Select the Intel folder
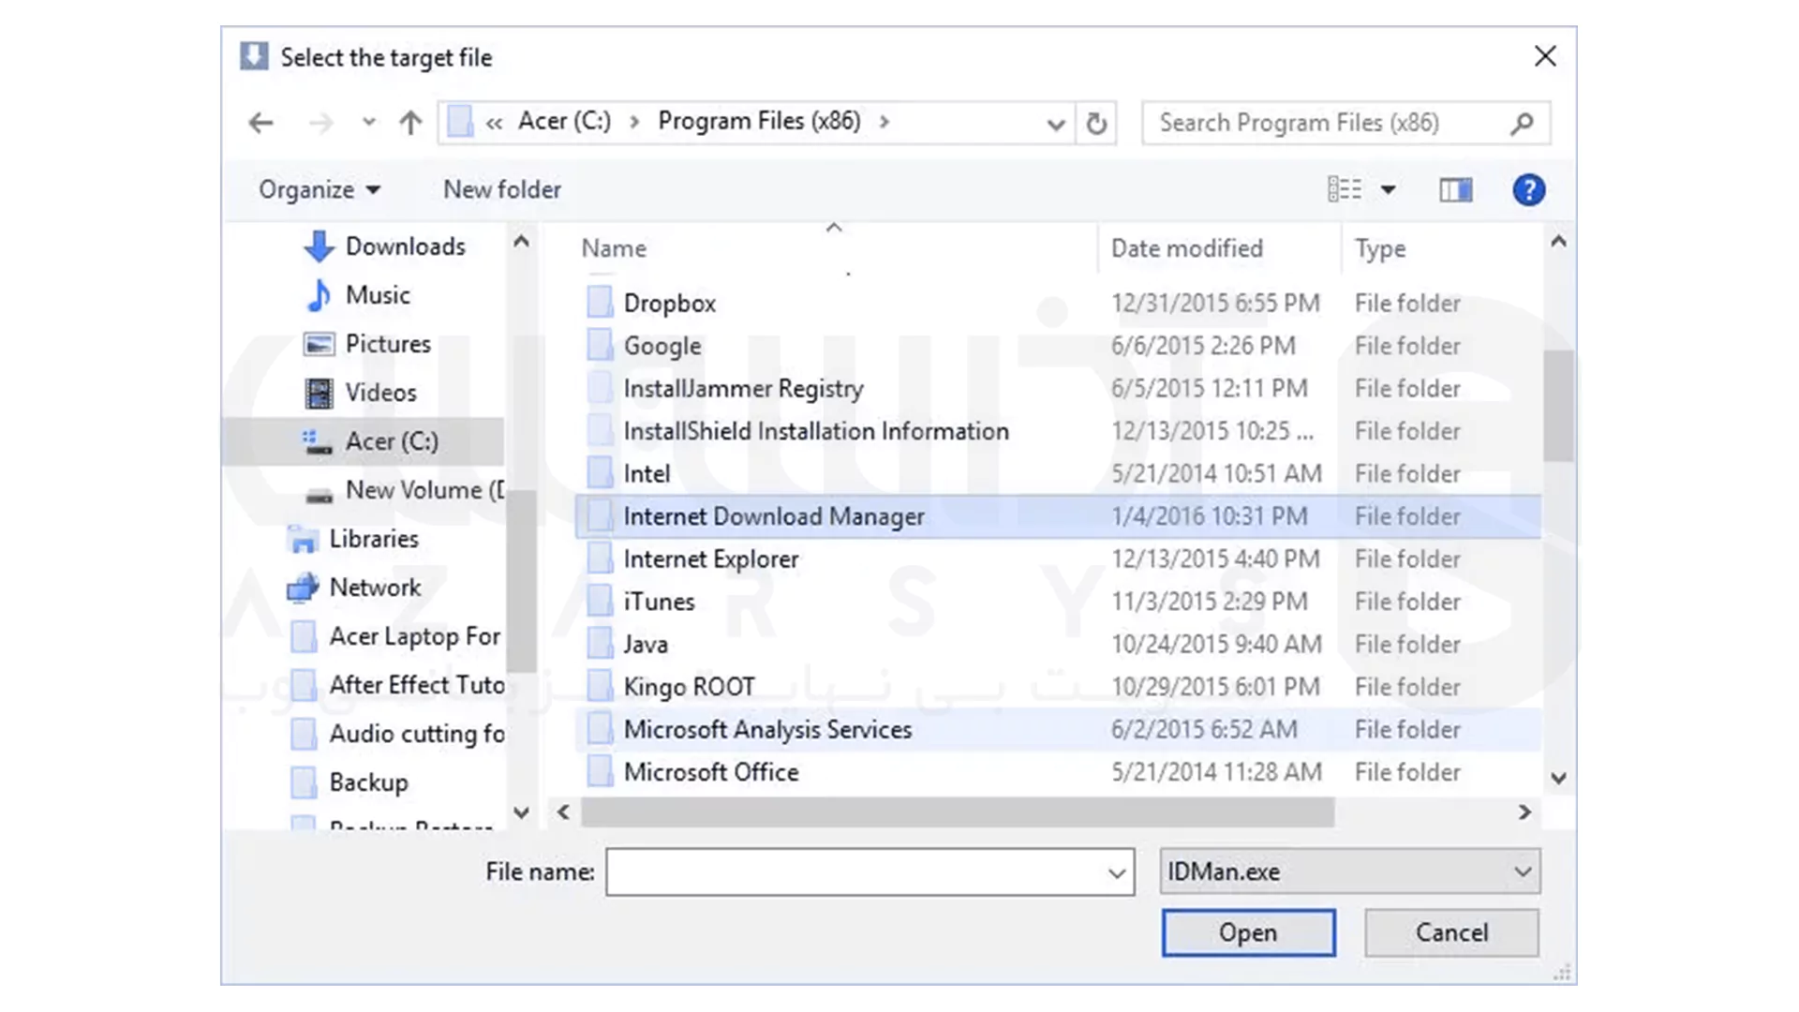 1058,473
